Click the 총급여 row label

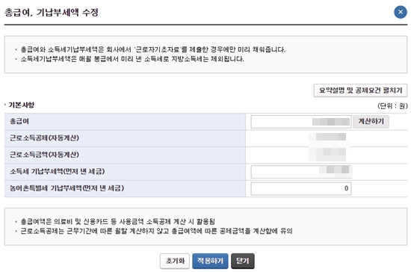click(19, 121)
